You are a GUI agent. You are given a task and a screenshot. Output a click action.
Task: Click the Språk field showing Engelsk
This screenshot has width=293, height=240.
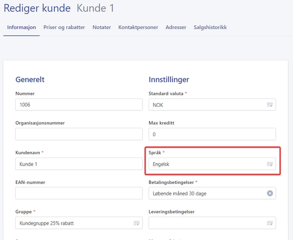pos(212,164)
